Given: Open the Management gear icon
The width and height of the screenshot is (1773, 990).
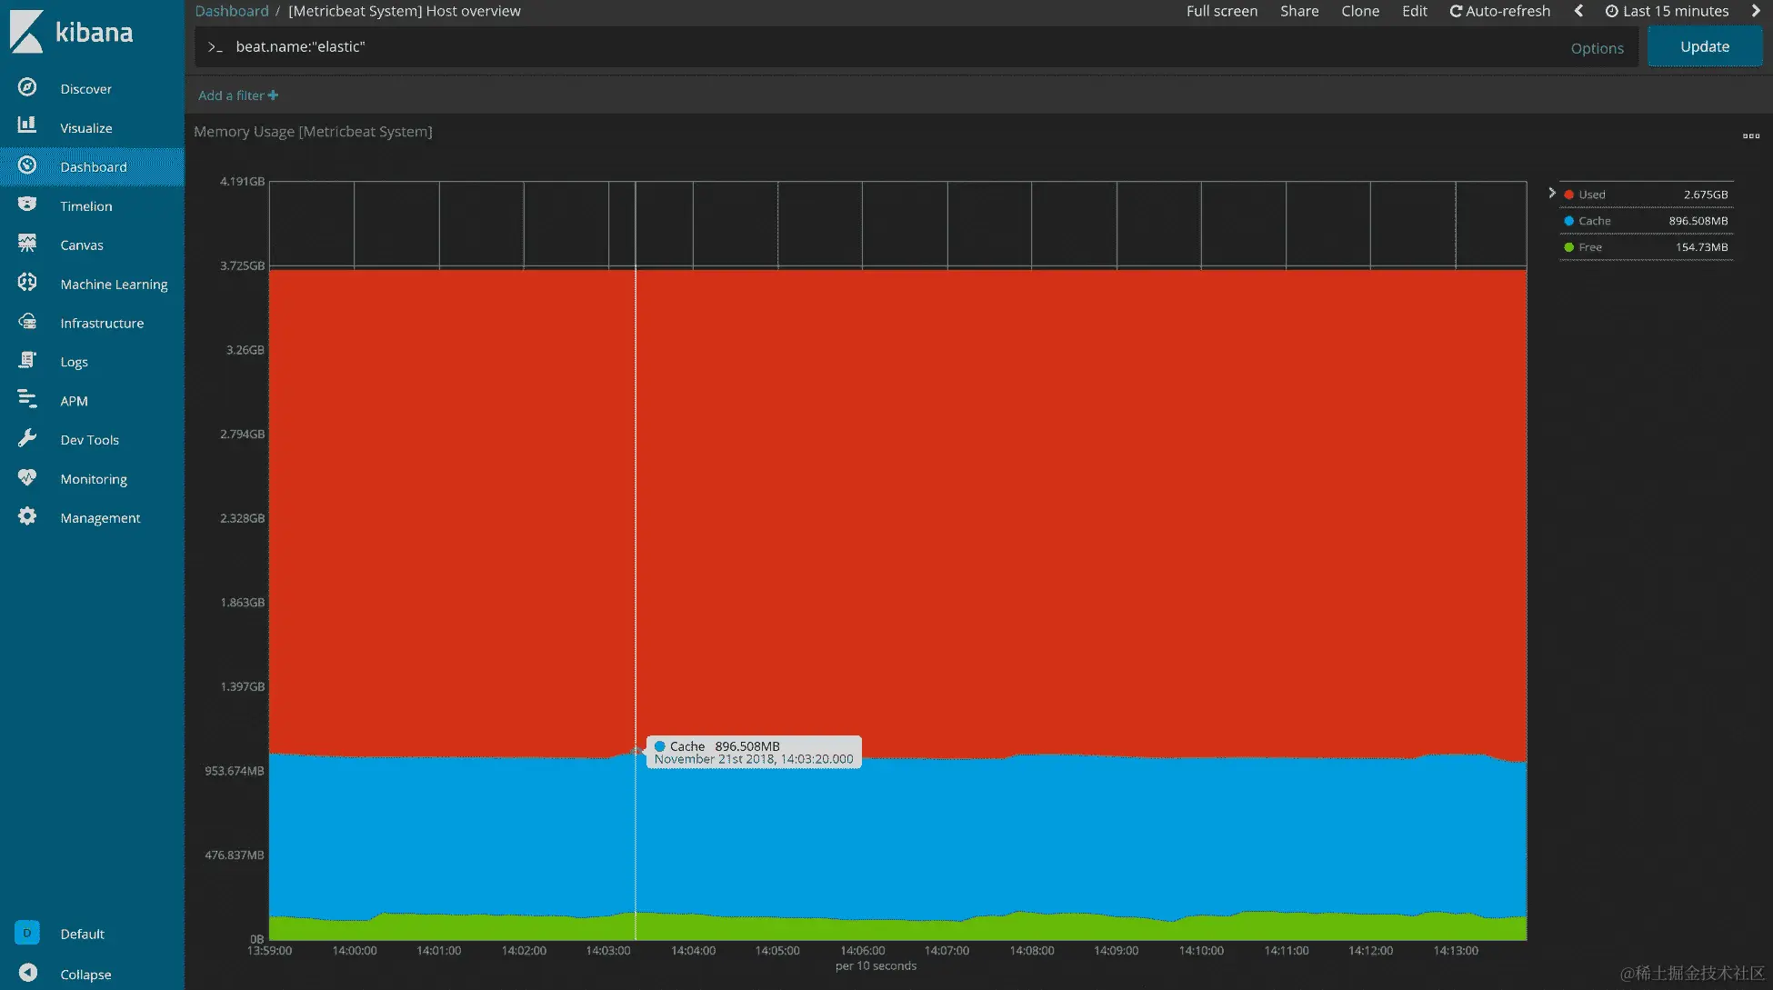Looking at the screenshot, I should [x=27, y=516].
